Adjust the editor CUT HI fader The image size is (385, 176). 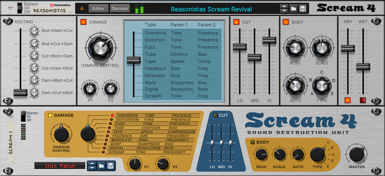(x=269, y=40)
